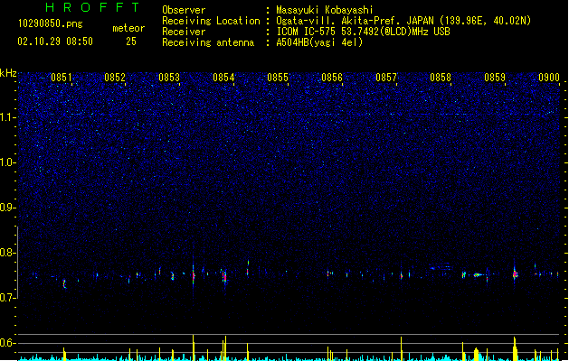
Task: Click the 1.0 kHz axis label
Action: [8, 162]
